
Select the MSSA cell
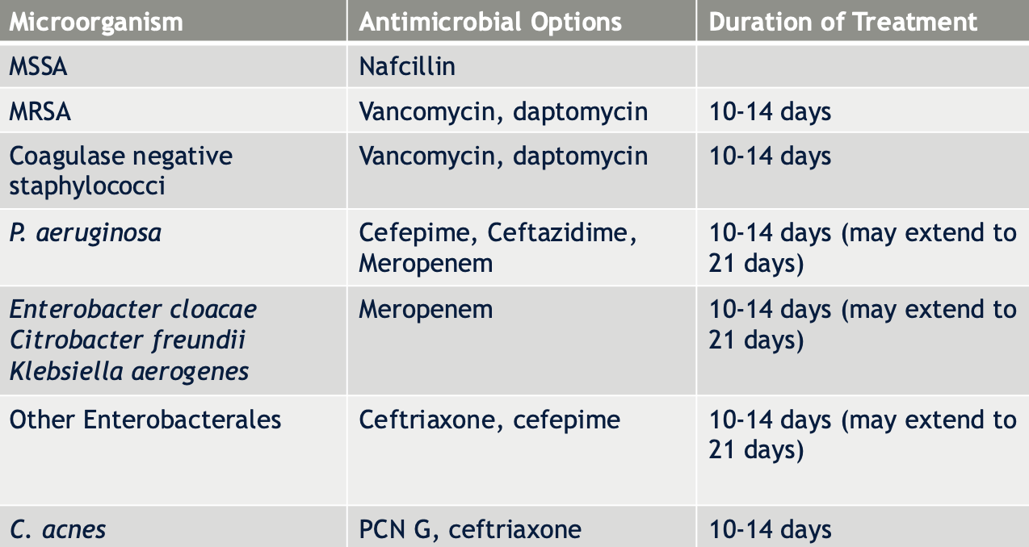tap(174, 65)
